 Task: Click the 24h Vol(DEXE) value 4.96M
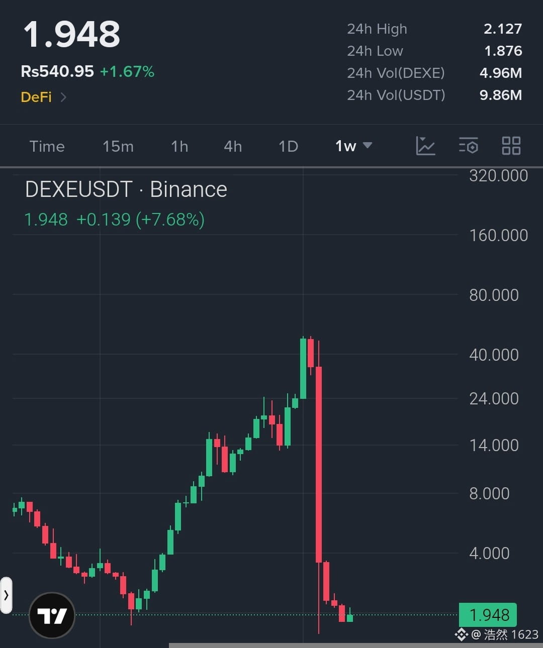501,73
